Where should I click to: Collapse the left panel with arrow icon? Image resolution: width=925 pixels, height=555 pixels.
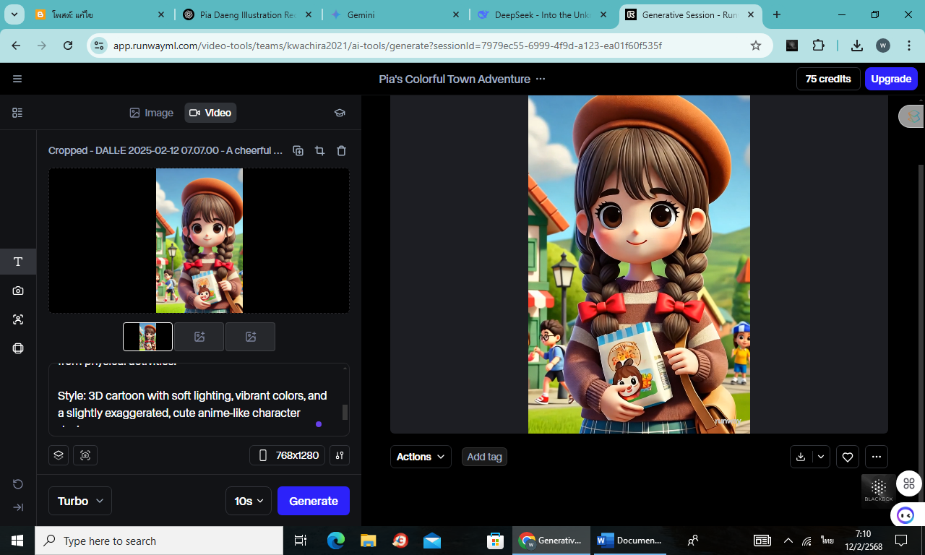click(x=18, y=507)
